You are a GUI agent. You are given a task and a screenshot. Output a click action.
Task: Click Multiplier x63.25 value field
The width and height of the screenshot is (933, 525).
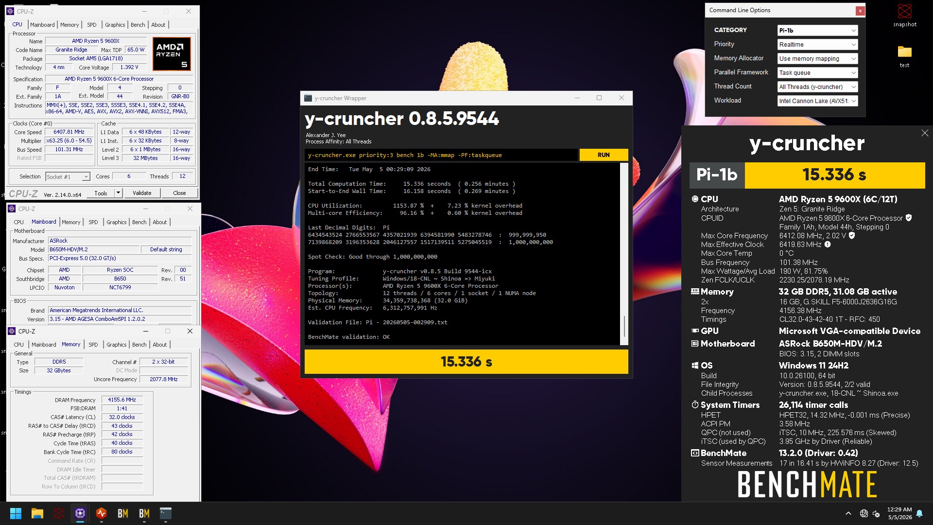[x=69, y=141]
